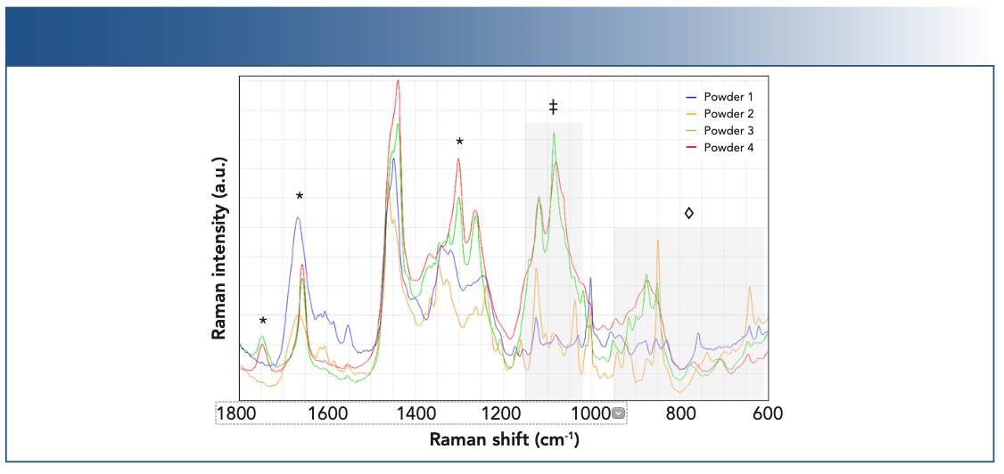This screenshot has height=474, width=1004.
Task: Click the asterisk above the small 1740 peak
Action: point(262,321)
